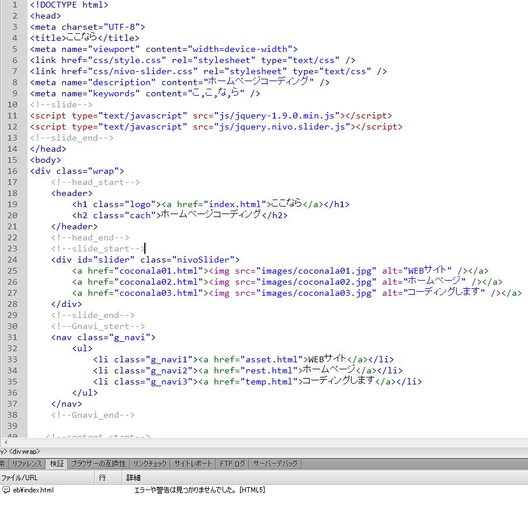
Task: Click the <!--head_start--> comment
Action: [x=95, y=183]
